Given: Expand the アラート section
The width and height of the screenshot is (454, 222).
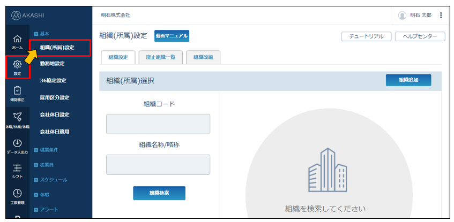Looking at the screenshot, I should [46, 210].
